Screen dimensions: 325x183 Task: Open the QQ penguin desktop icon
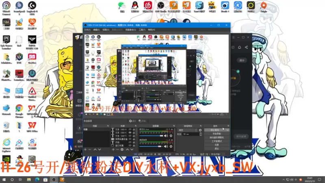coord(135,7)
